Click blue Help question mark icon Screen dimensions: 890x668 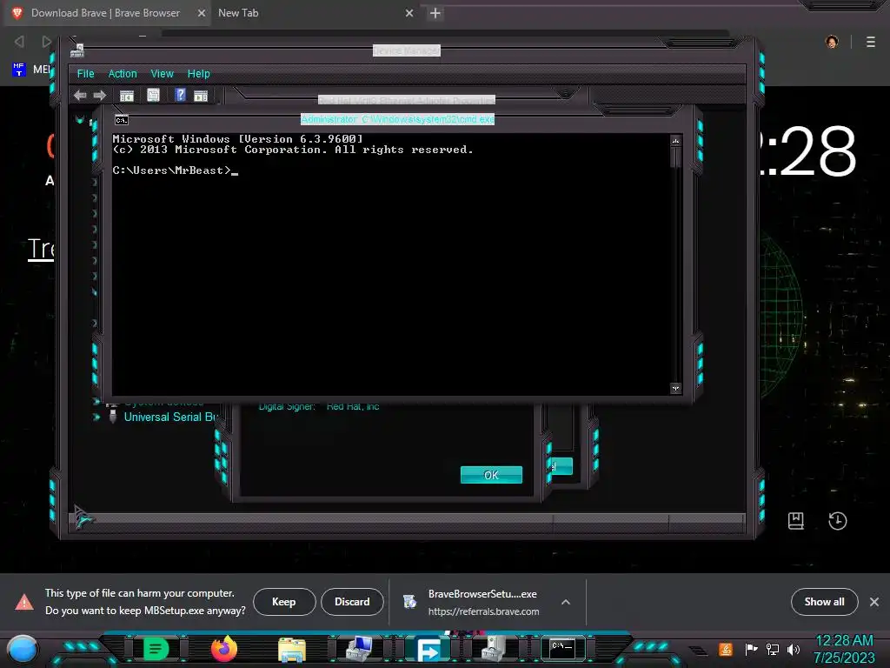point(180,95)
